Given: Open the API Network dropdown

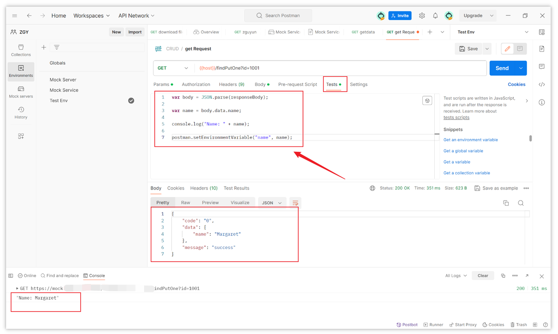Looking at the screenshot, I should pyautogui.click(x=136, y=16).
